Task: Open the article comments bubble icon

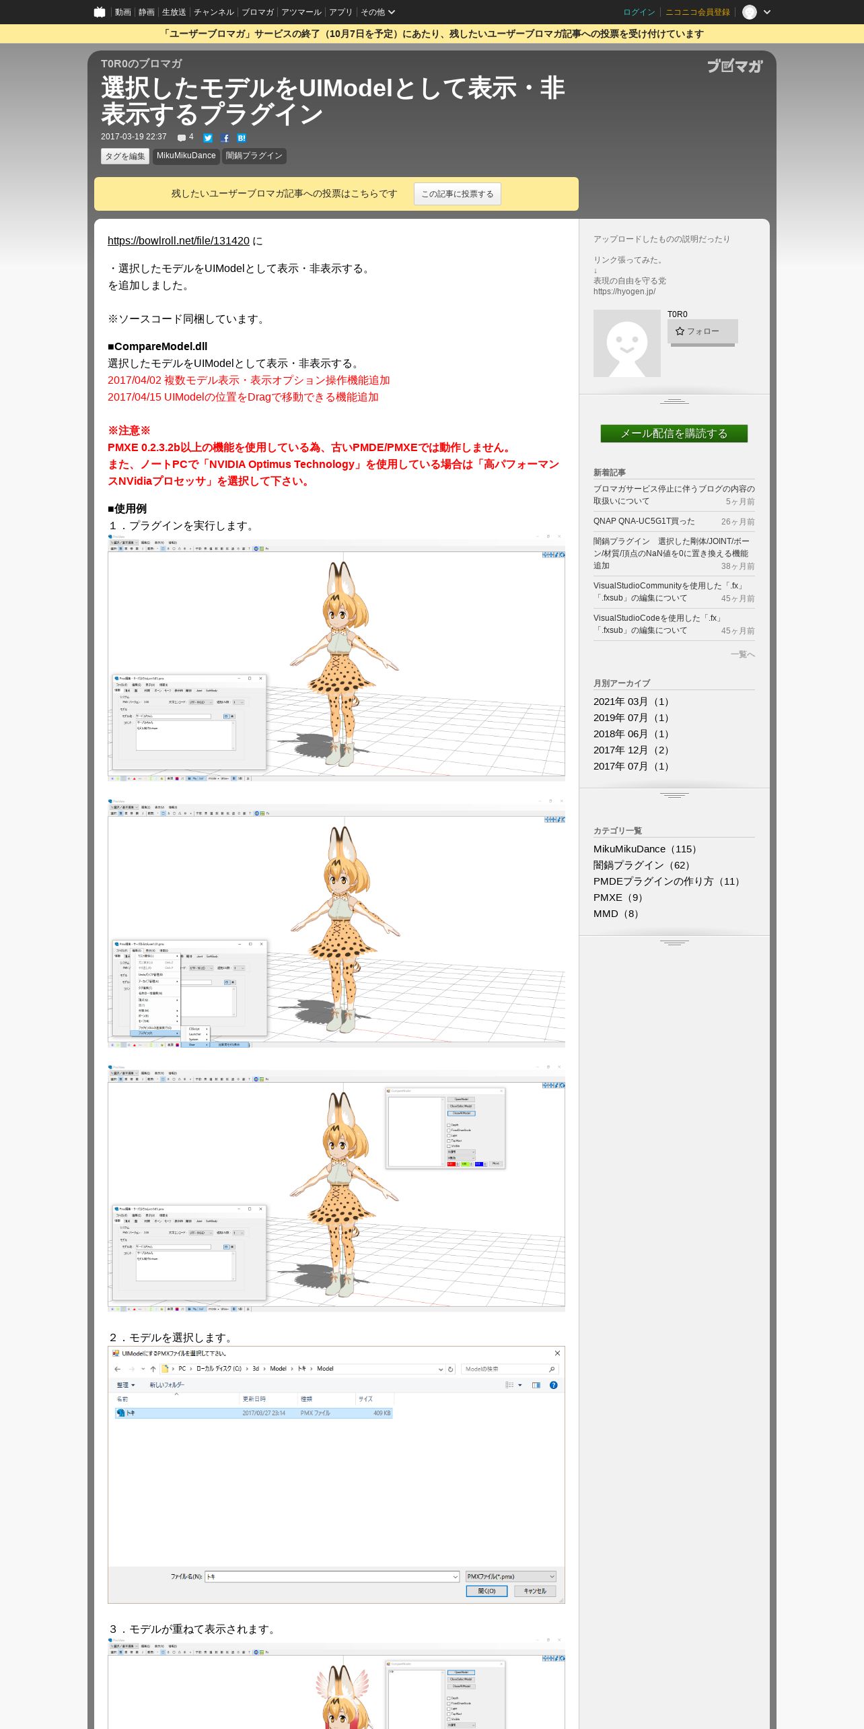Action: point(182,137)
